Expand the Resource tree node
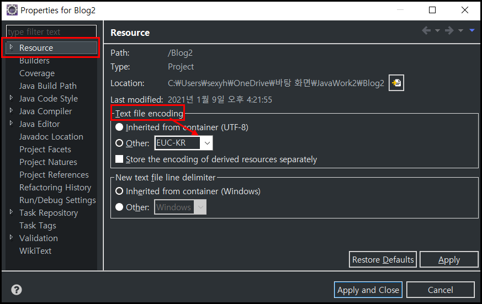This screenshot has height=304, width=482. pos(12,47)
